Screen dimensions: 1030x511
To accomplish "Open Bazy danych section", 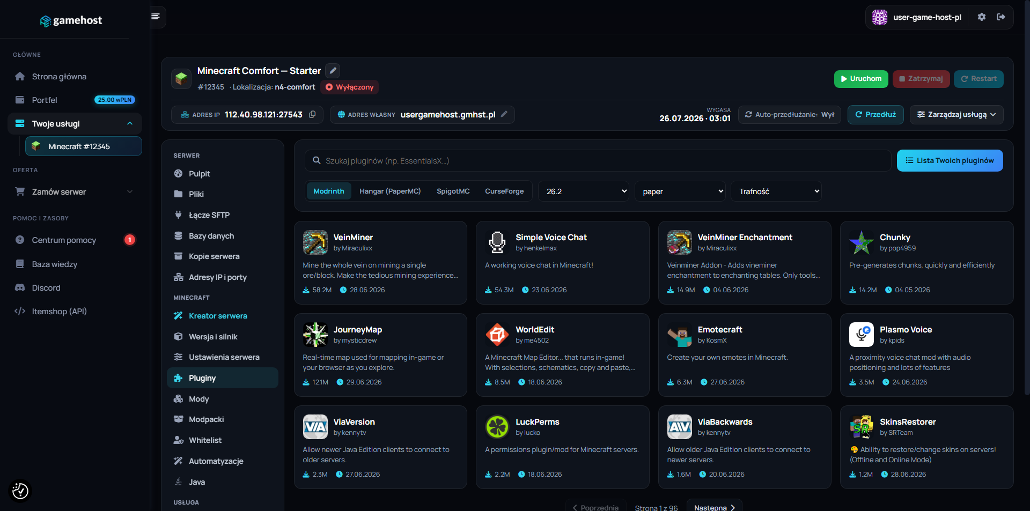I will [x=223, y=236].
